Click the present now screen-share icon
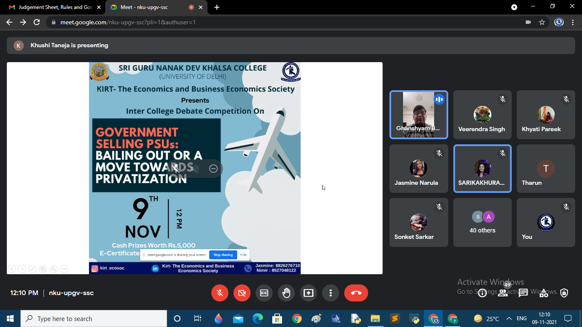 308,293
